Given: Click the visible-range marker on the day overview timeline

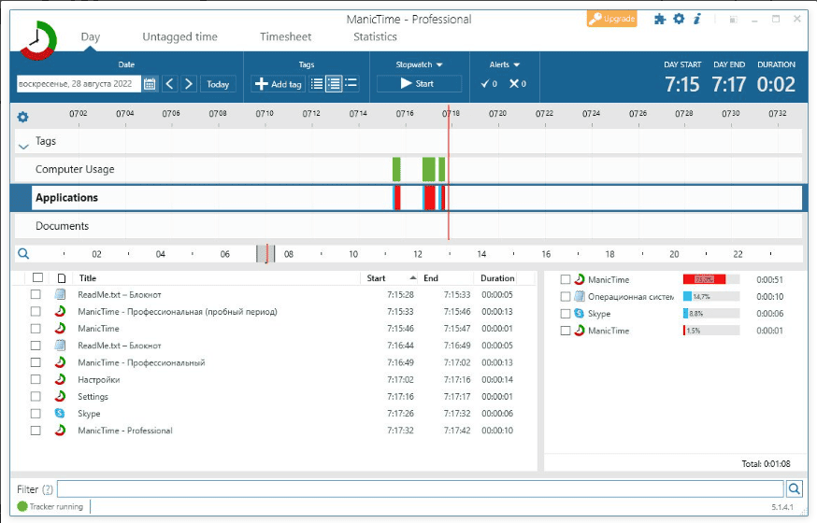Looking at the screenshot, I should (265, 254).
